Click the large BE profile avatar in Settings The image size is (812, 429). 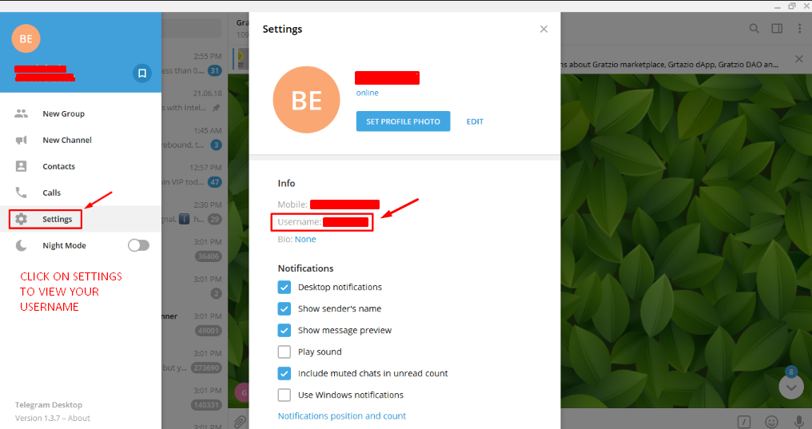click(x=307, y=100)
